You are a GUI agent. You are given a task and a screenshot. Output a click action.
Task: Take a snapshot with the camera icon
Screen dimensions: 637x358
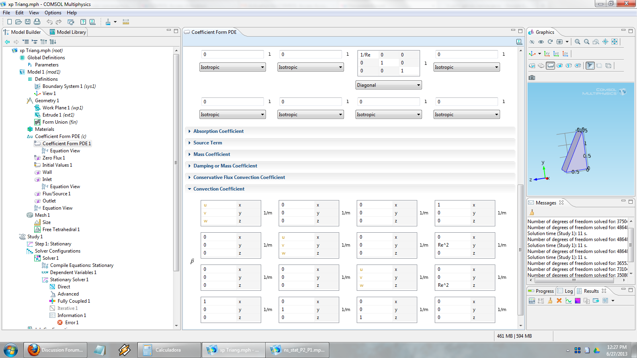[532, 78]
